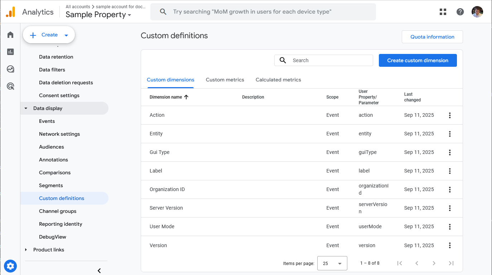Collapse the admin sidebar with chevron
Screen dimensions: 492x275
tap(99, 271)
